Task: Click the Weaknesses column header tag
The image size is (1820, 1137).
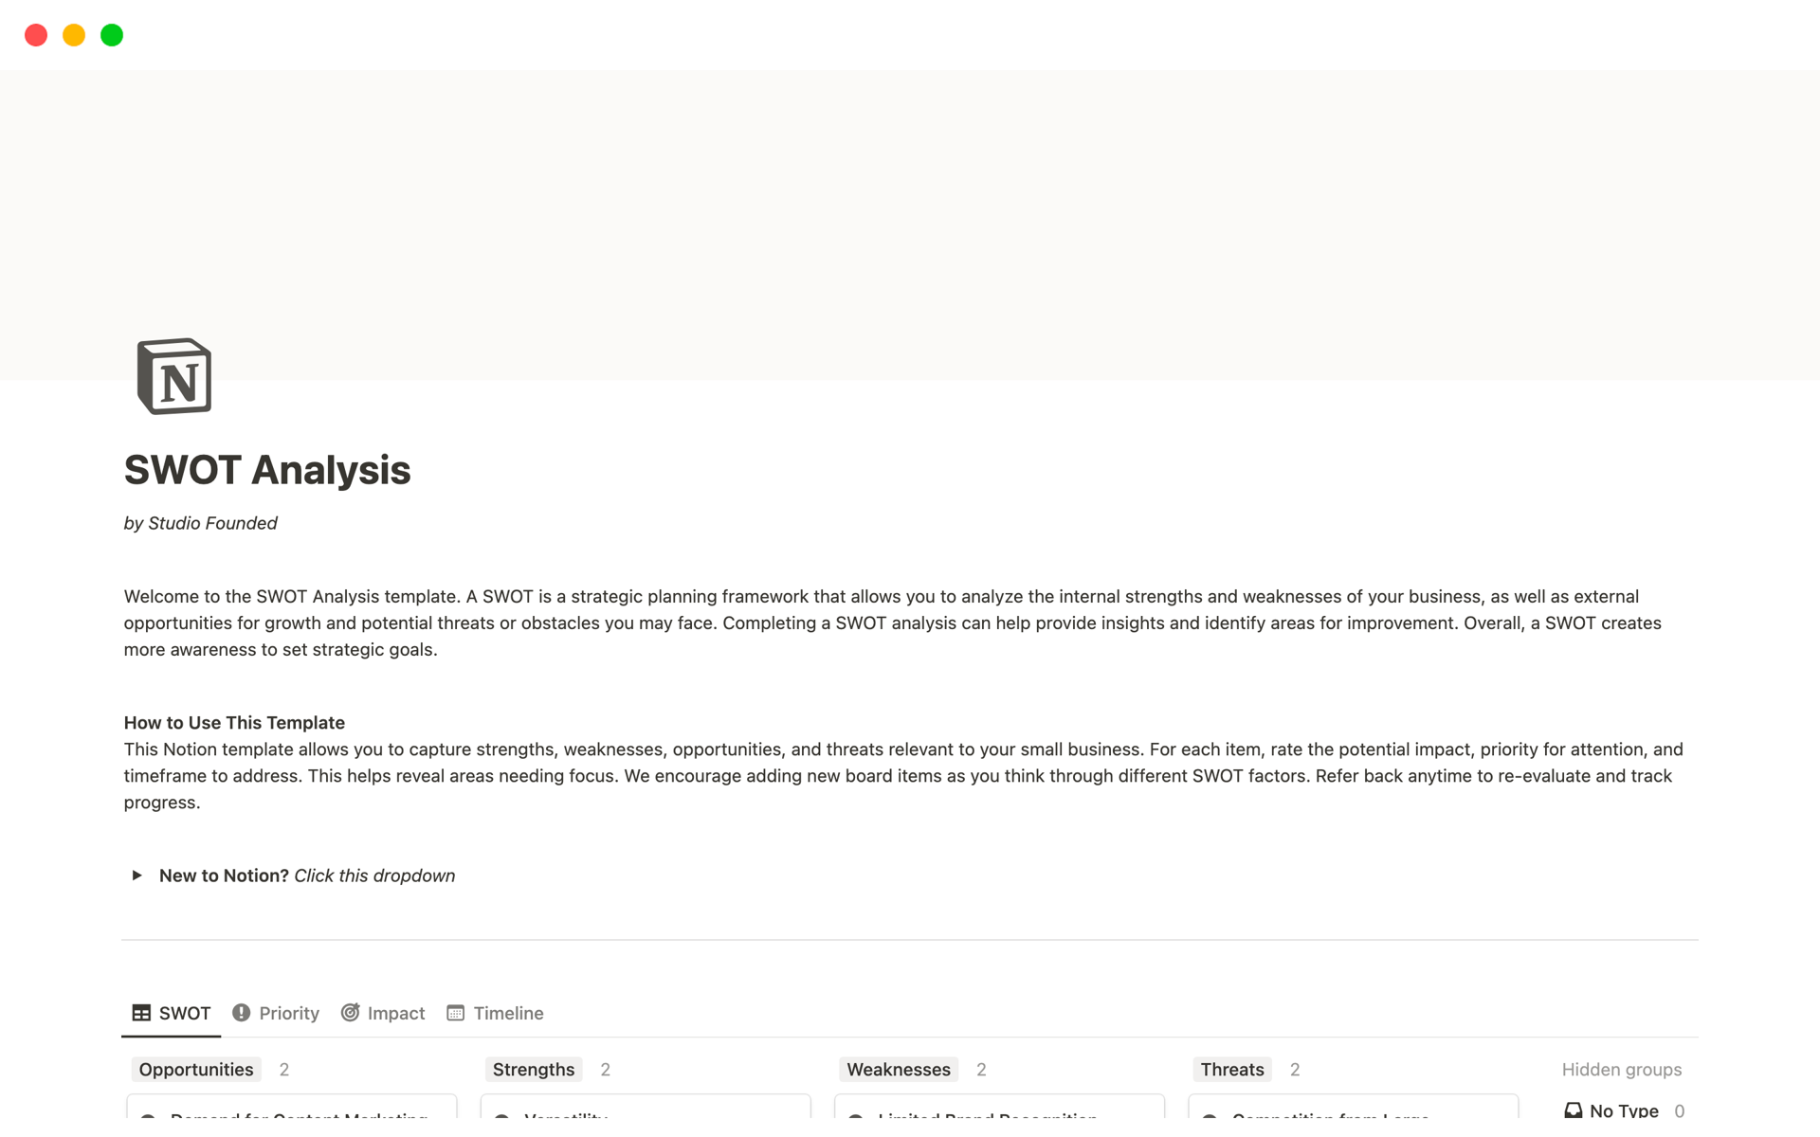Action: pyautogui.click(x=898, y=1070)
